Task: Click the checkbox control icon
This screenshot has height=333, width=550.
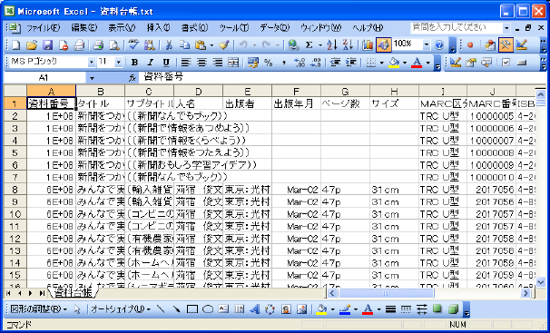Action: 506,63
